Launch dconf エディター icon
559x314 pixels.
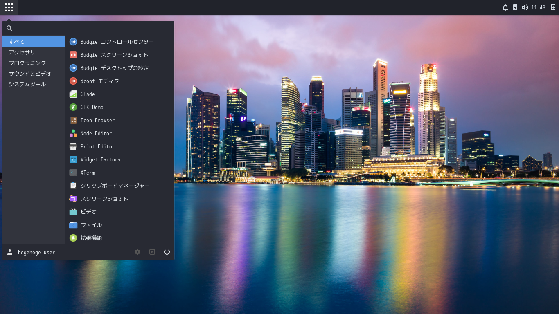[x=73, y=81]
